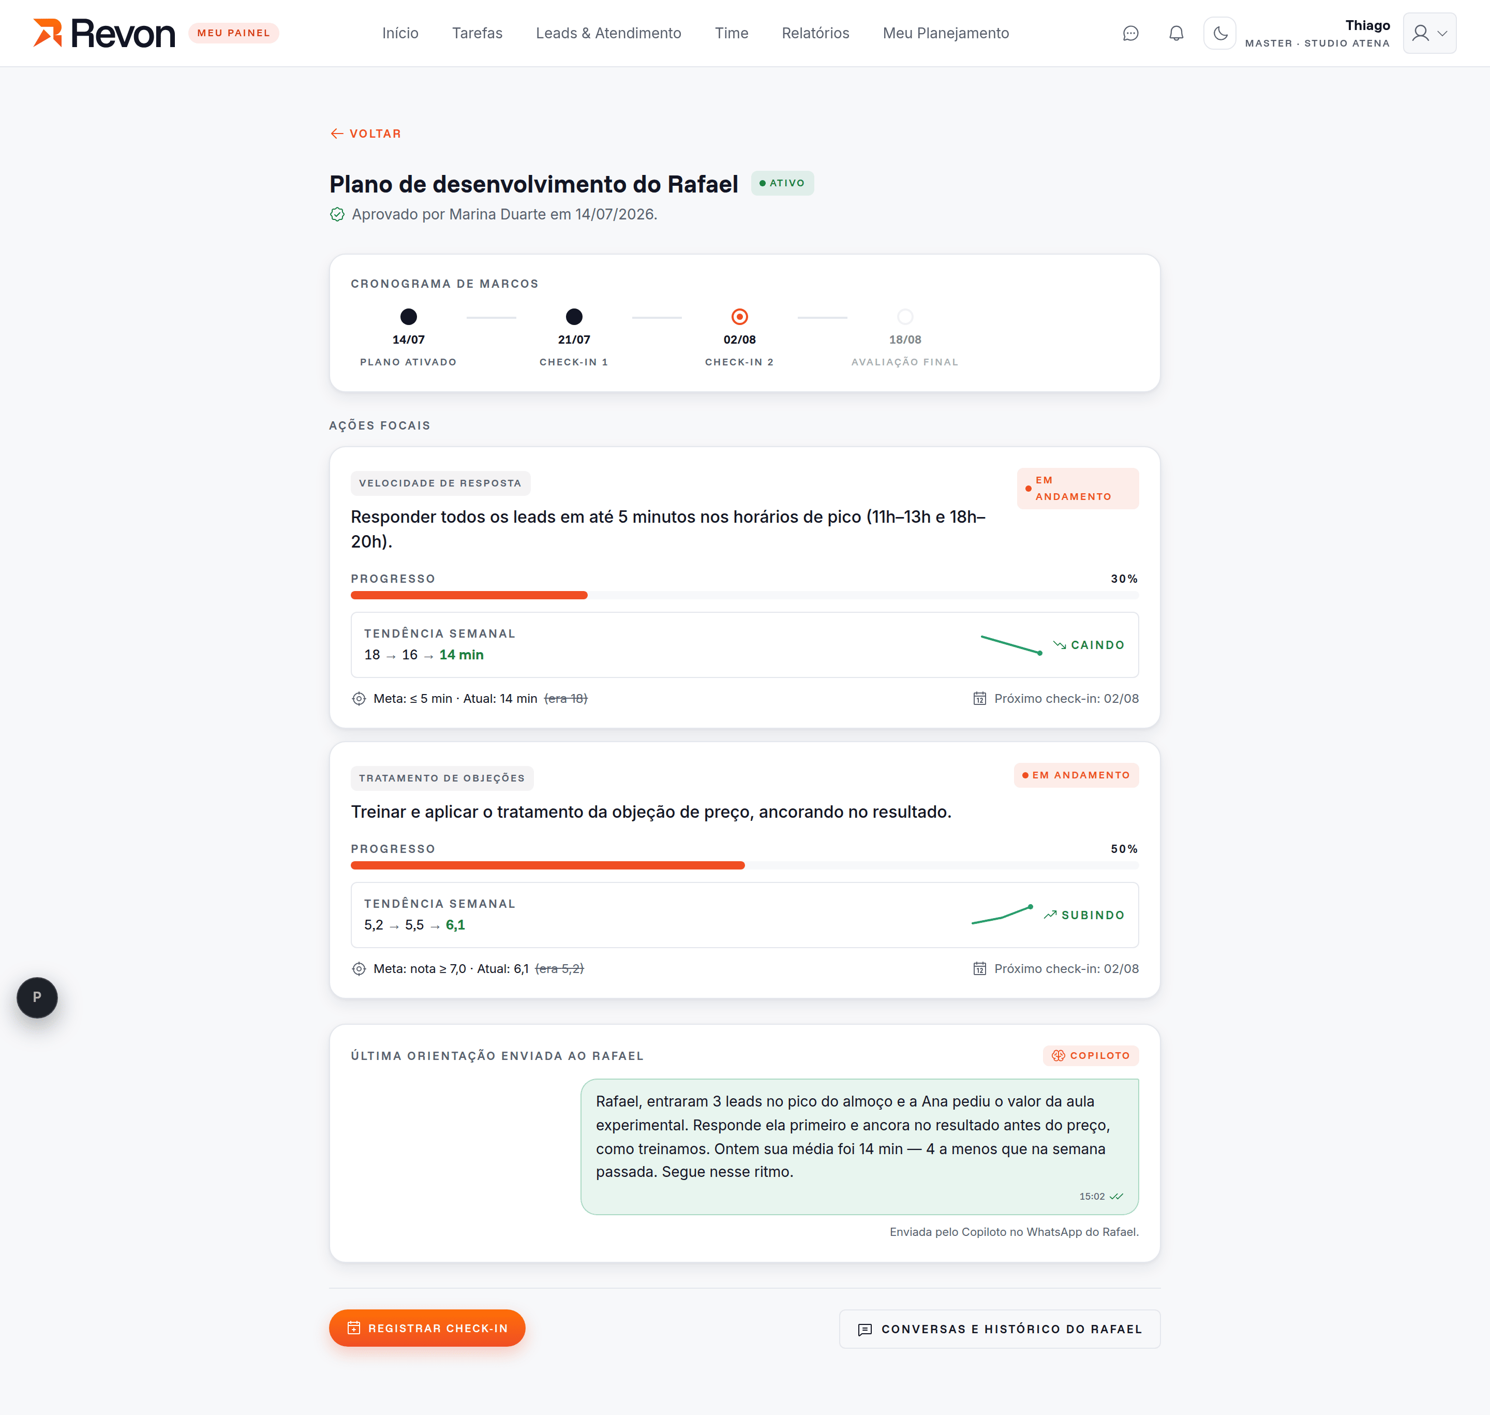This screenshot has height=1415, width=1490.
Task: Click the approved checkmark badge icon
Action: (337, 214)
